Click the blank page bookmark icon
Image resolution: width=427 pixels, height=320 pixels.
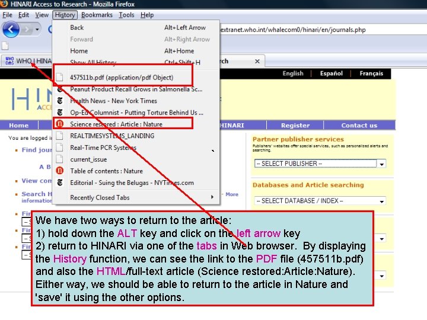click(x=5, y=46)
